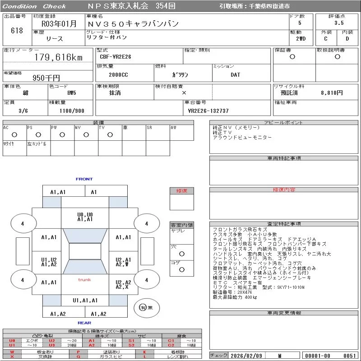
Task: Click recycle fee amount 8,810円
Action: [332, 93]
